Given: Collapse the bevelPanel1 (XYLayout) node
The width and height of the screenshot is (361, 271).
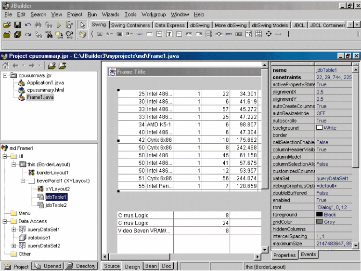Looking at the screenshot, I should 23,181.
